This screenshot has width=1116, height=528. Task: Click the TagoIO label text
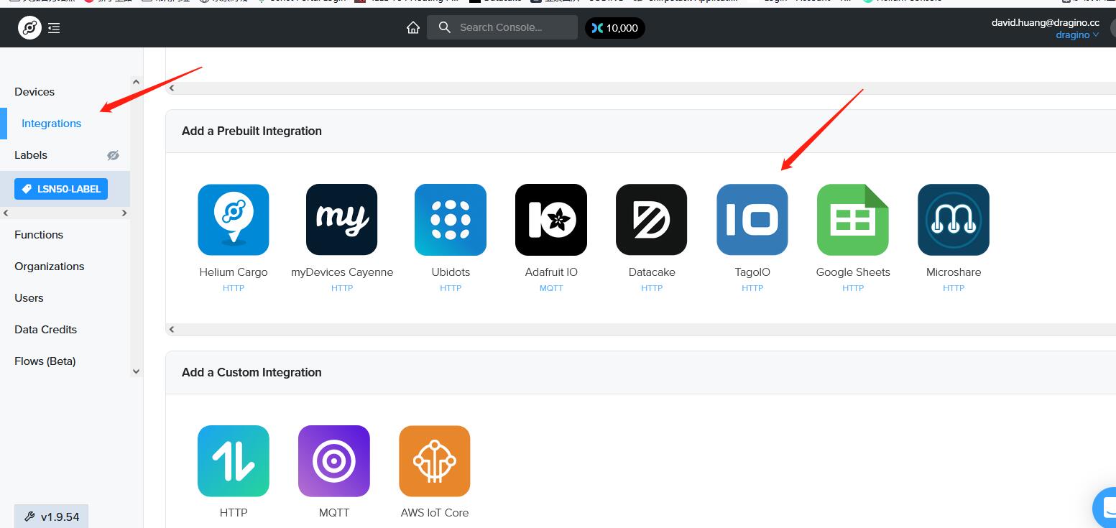point(752,272)
